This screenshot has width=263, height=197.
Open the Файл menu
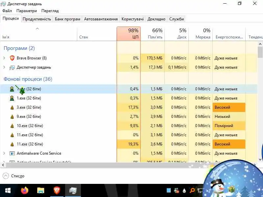pyautogui.click(x=7, y=11)
